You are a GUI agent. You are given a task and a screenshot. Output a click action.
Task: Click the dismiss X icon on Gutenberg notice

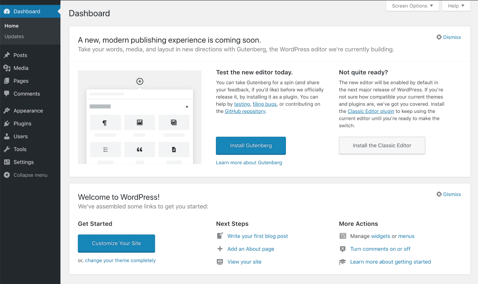tap(439, 37)
